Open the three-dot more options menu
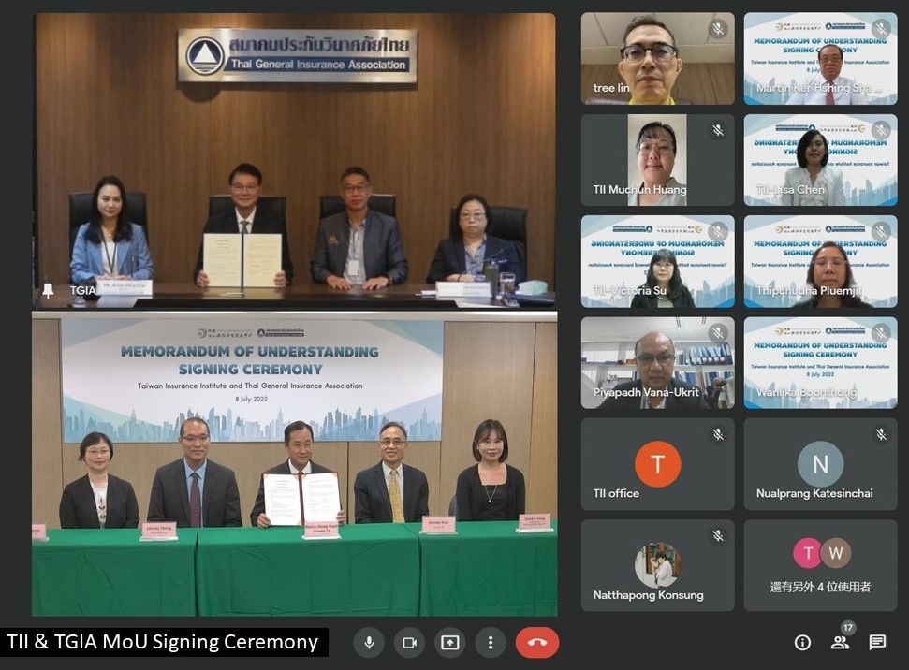909x670 pixels. (x=491, y=642)
